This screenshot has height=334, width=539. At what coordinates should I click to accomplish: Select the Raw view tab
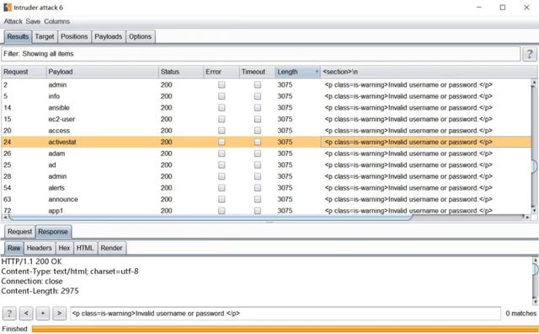pos(14,248)
